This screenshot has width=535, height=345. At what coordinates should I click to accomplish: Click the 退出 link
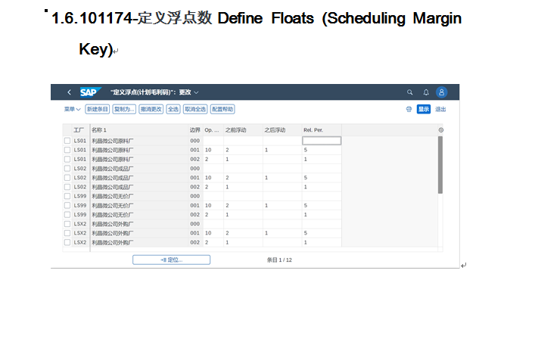coord(440,109)
